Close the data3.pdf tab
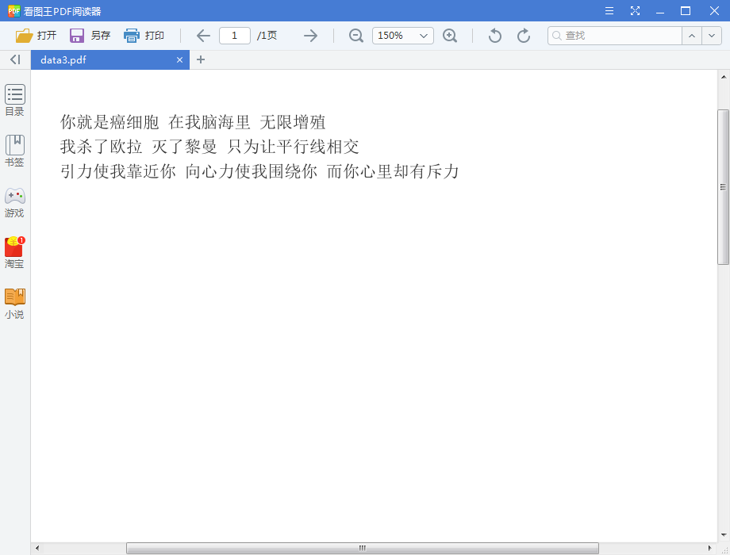This screenshot has height=555, width=730. (x=179, y=59)
